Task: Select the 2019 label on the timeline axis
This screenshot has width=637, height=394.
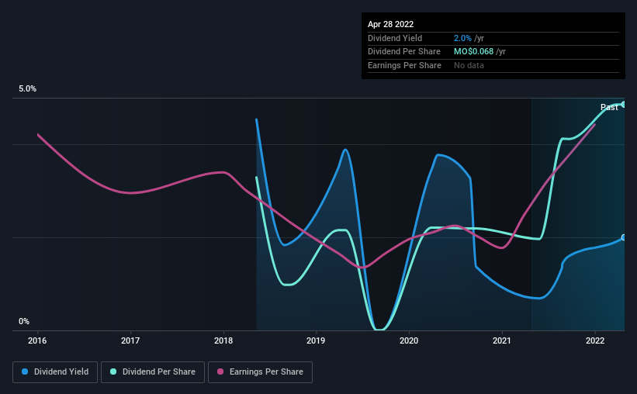Action: (x=316, y=340)
